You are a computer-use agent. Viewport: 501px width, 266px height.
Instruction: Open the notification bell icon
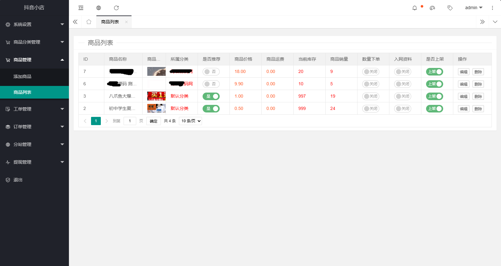415,8
